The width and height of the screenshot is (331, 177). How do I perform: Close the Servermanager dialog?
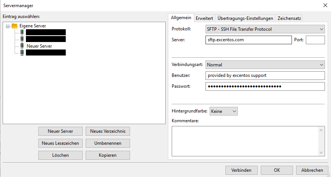(x=325, y=6)
